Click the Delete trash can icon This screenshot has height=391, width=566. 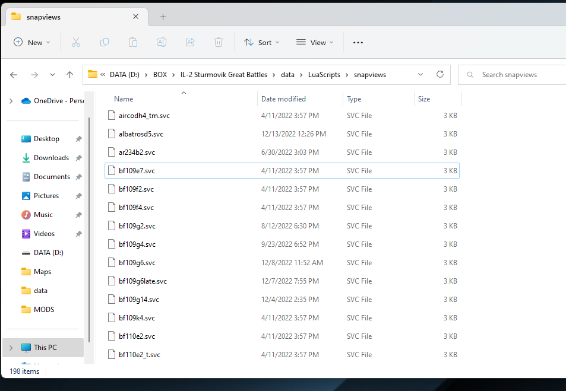click(219, 42)
